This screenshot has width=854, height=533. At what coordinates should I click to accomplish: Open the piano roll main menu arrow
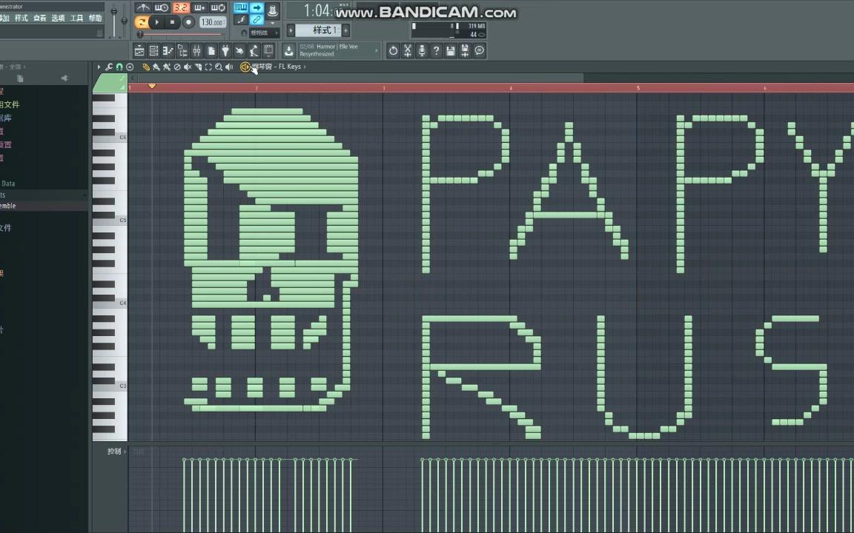click(99, 67)
